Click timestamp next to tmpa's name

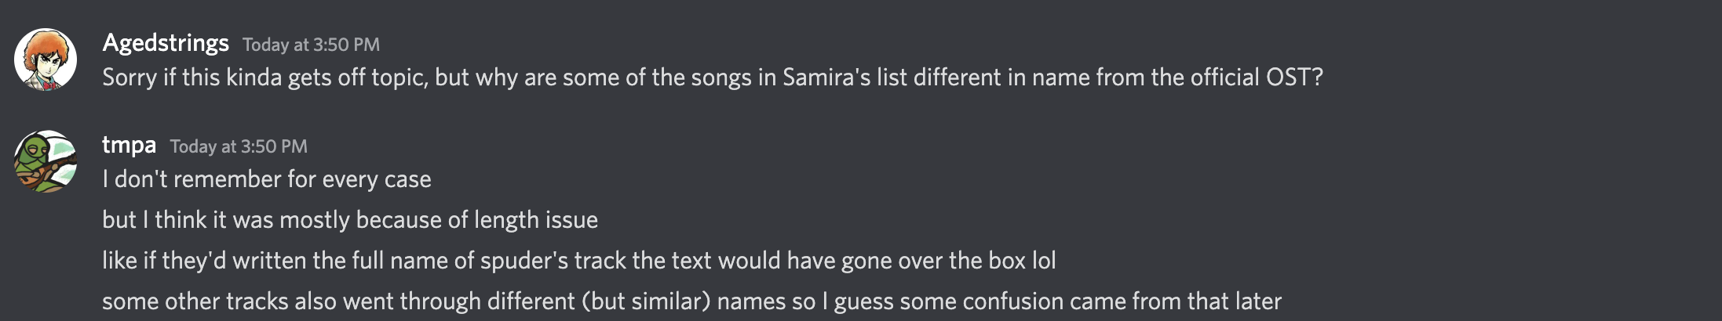pyautogui.click(x=239, y=146)
